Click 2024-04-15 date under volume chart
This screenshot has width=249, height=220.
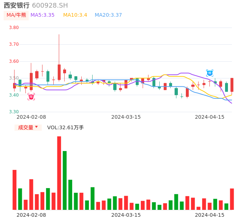[x=210, y=215]
